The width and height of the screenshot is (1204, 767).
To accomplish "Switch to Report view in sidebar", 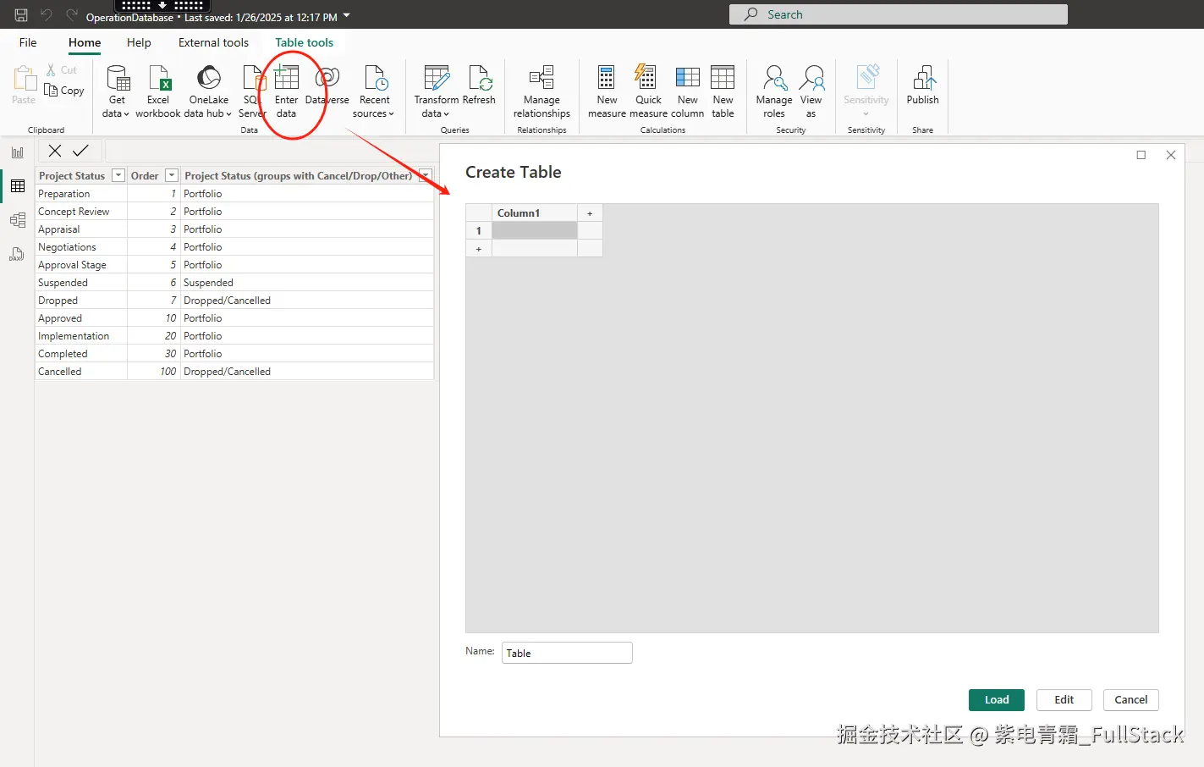I will pos(18,152).
